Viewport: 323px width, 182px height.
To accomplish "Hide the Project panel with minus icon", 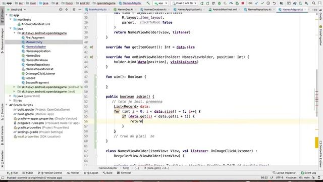I will point(80,10).
